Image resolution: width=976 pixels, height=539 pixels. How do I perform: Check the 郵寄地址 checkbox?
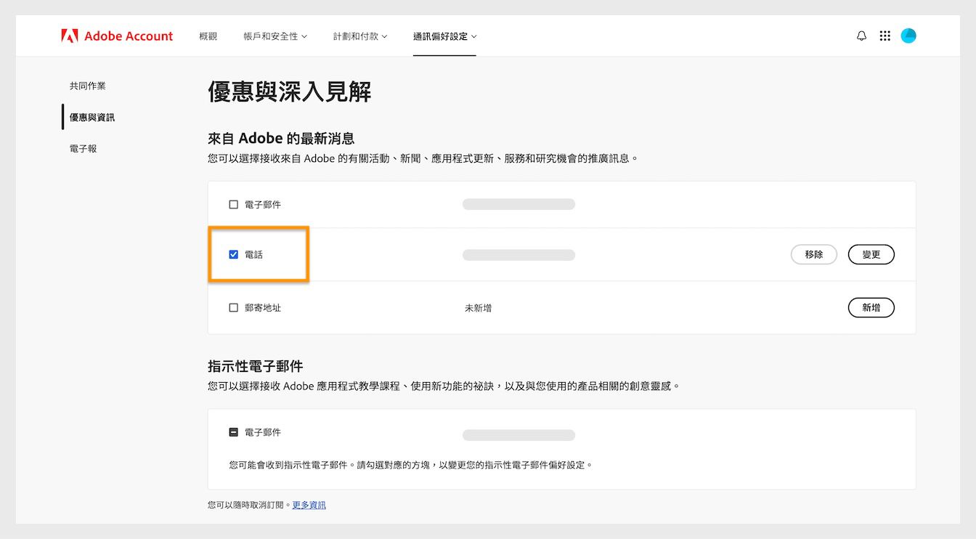click(233, 307)
